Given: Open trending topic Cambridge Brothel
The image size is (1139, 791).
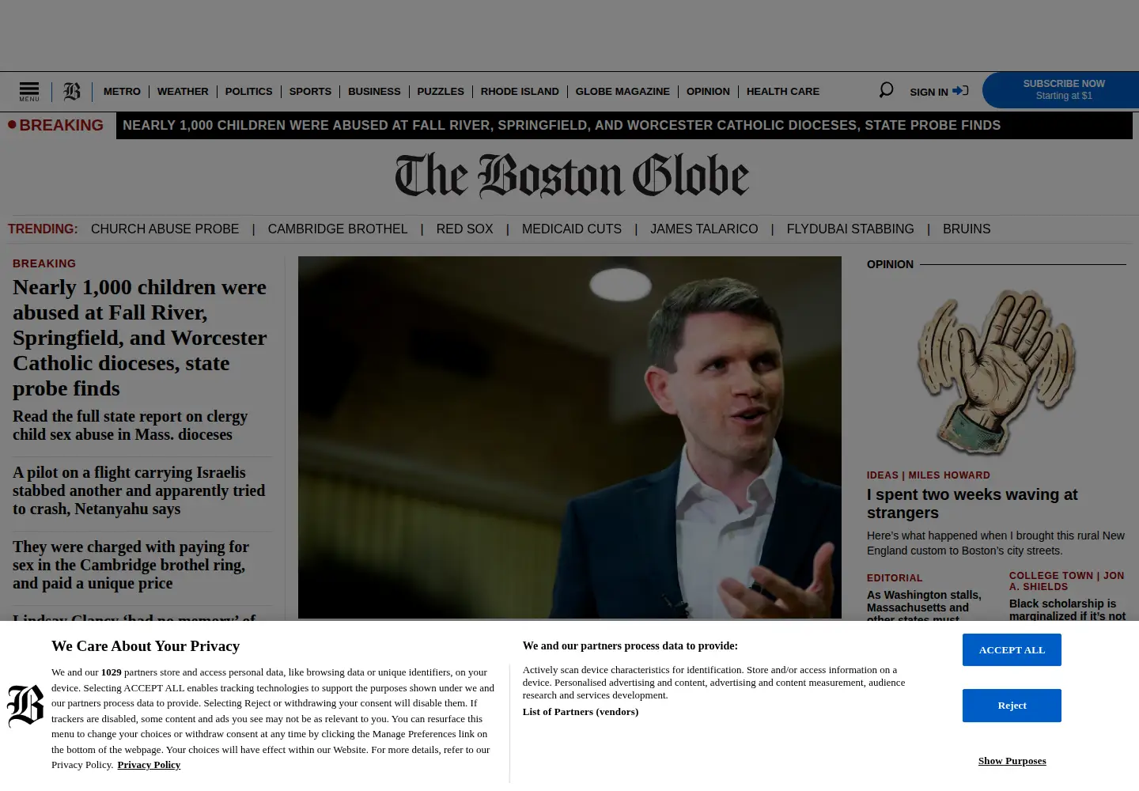Looking at the screenshot, I should point(338,229).
